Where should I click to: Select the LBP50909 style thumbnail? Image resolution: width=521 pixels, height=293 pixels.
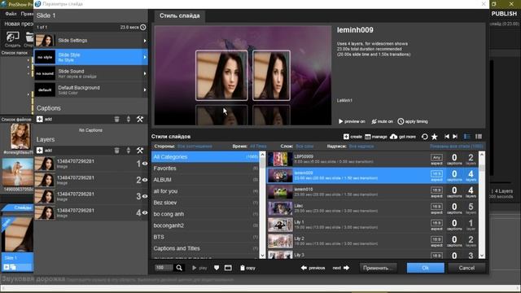280,160
